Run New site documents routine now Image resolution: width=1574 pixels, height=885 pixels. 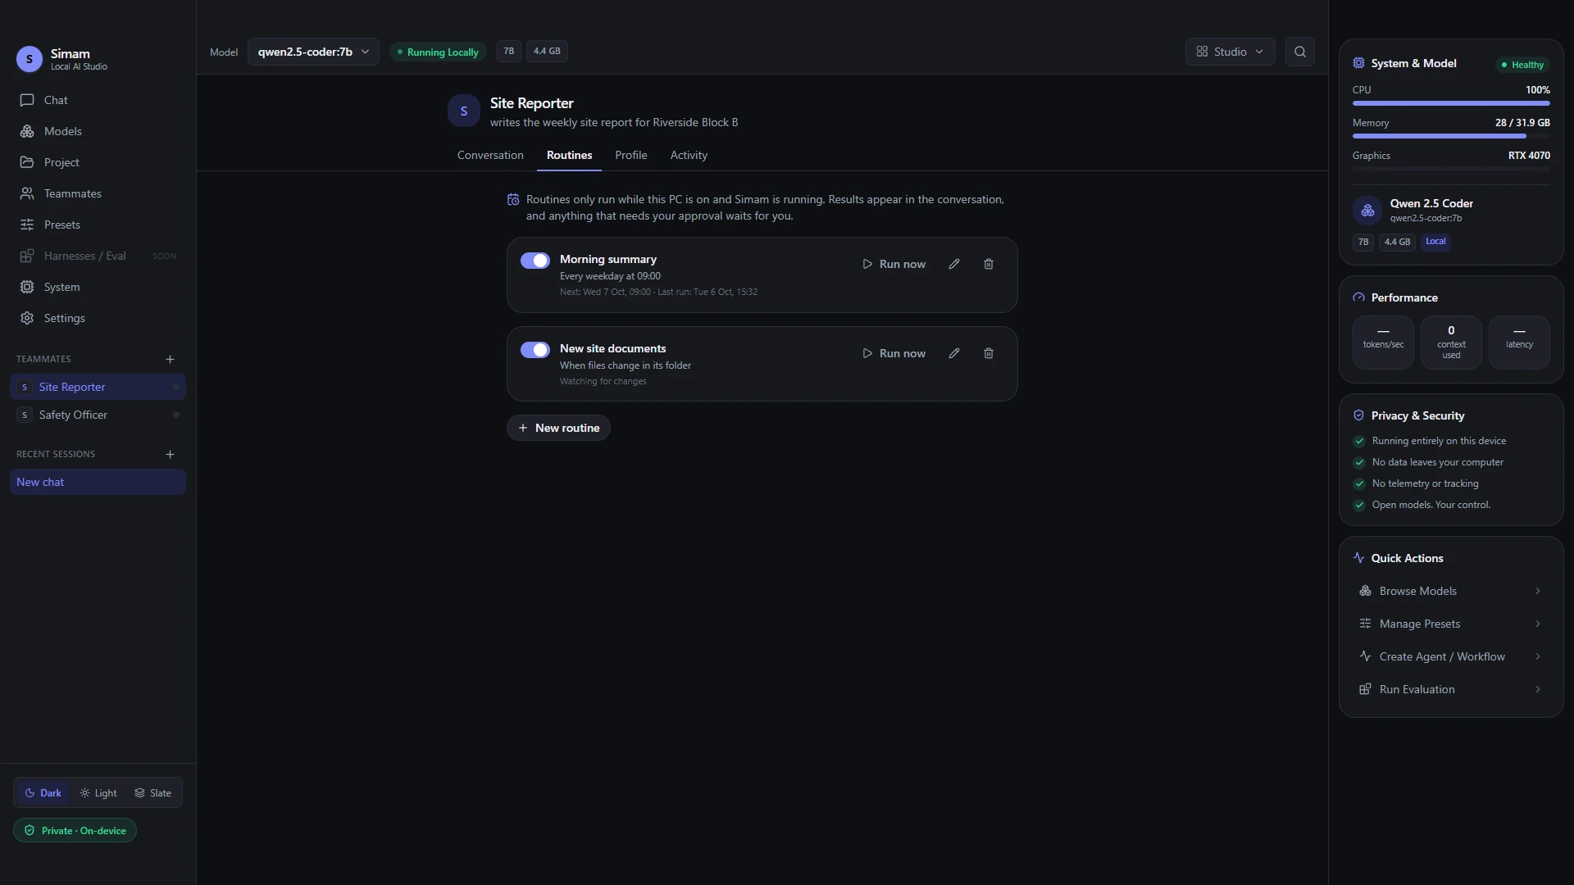(894, 353)
